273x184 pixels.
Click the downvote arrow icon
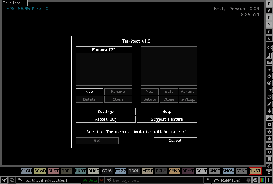tap(102, 181)
